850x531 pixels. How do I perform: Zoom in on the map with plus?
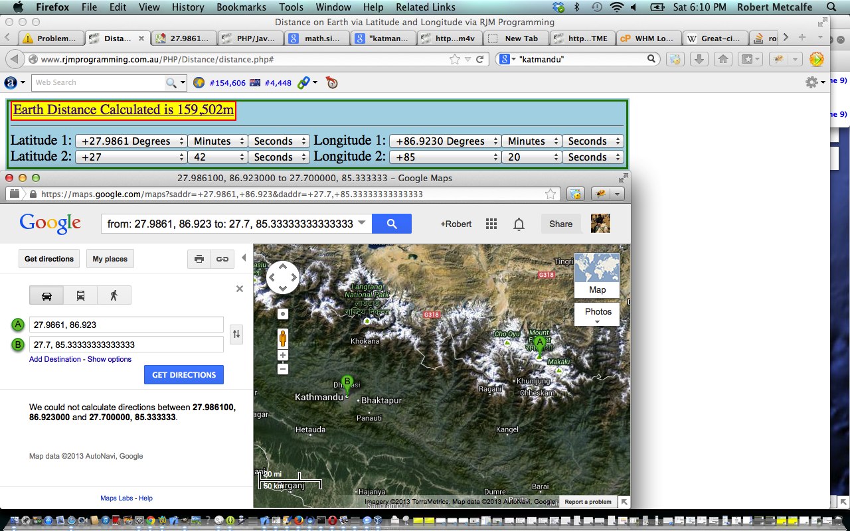[283, 356]
